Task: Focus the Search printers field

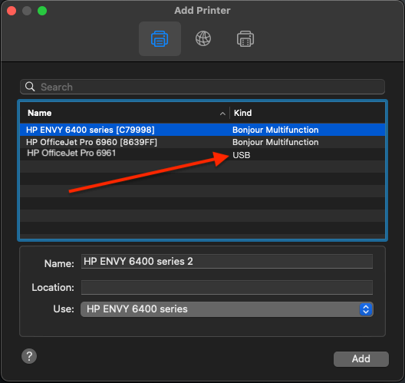Action: pyautogui.click(x=202, y=87)
